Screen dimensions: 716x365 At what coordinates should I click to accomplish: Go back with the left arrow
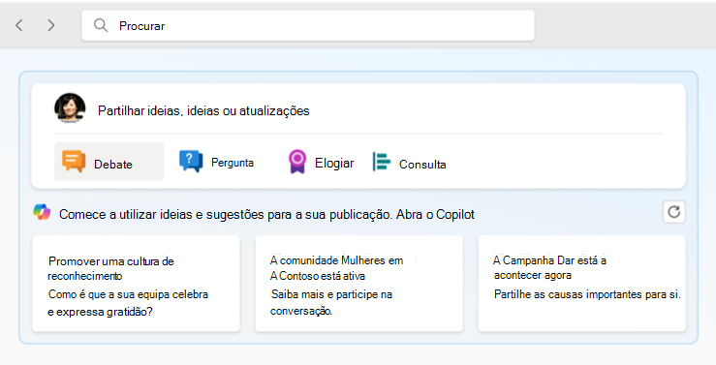tap(18, 25)
